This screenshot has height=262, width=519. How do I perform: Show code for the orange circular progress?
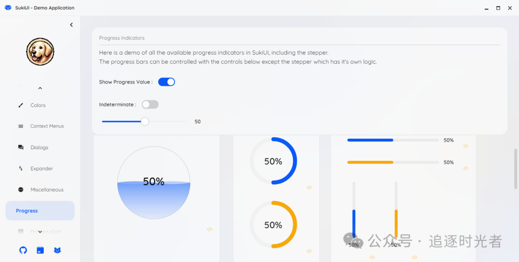coord(309,251)
